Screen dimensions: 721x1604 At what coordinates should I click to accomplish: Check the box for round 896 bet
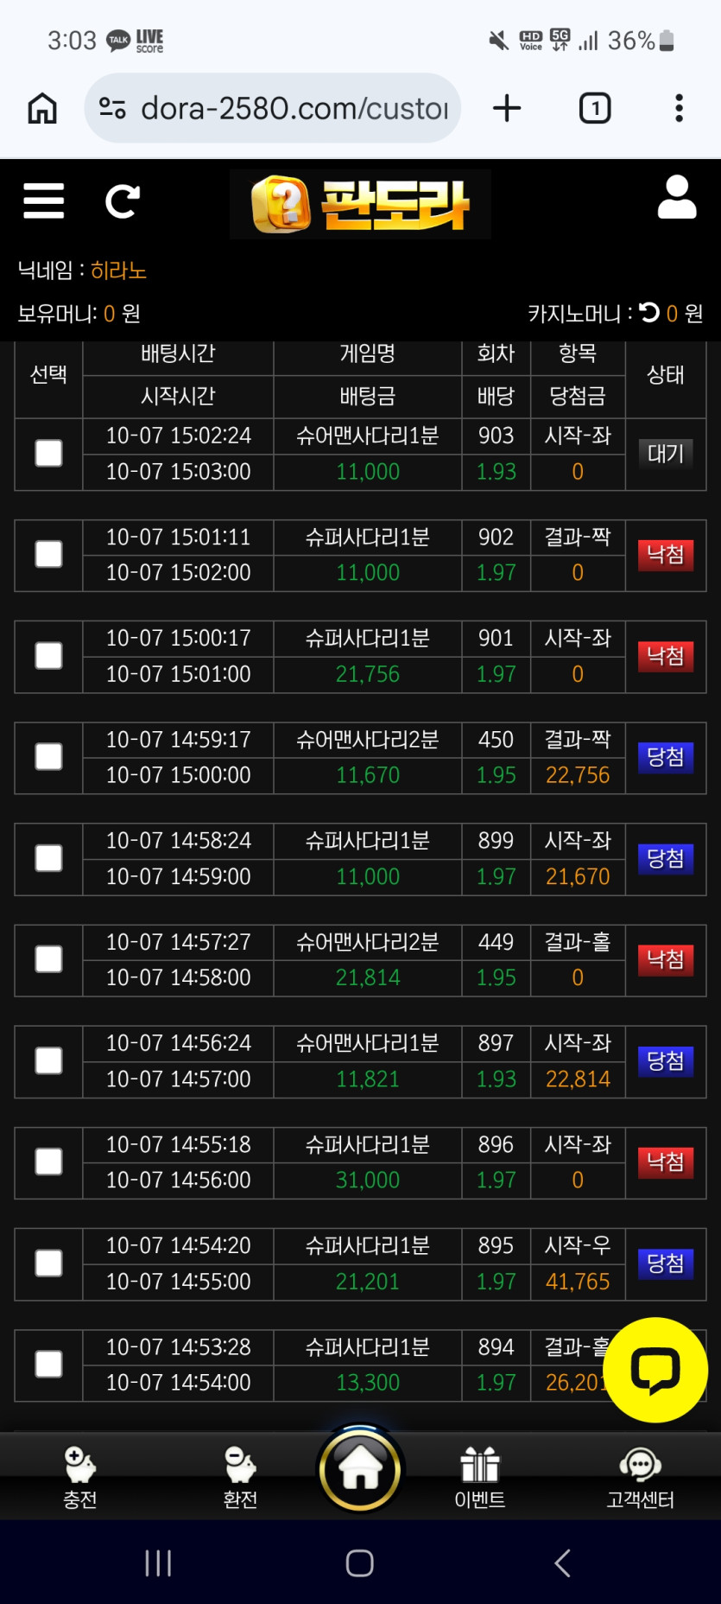[x=48, y=1162]
